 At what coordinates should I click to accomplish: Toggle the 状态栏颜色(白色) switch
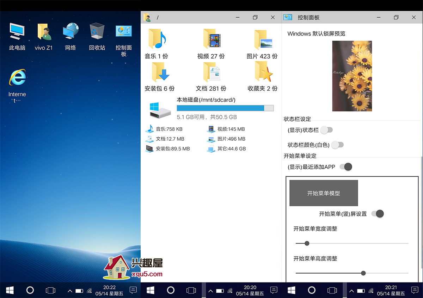click(x=337, y=145)
